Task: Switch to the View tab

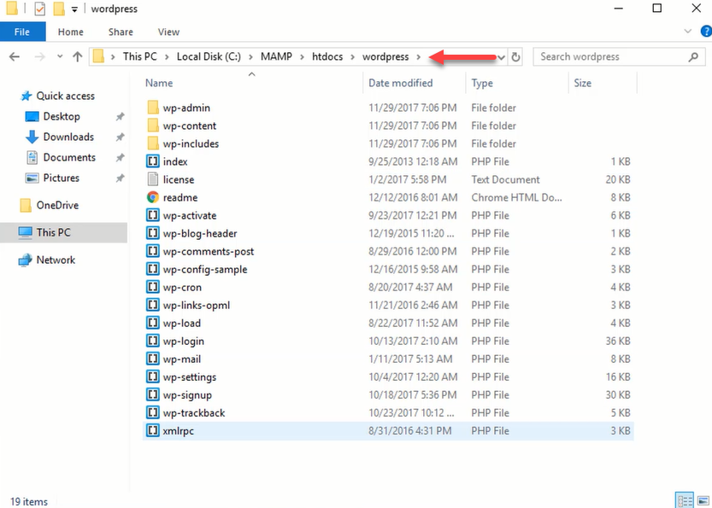Action: tap(168, 32)
